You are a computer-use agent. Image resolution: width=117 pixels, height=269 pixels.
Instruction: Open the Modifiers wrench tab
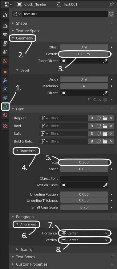5,81
